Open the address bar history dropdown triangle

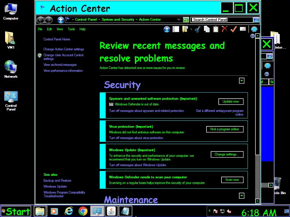click(179, 20)
